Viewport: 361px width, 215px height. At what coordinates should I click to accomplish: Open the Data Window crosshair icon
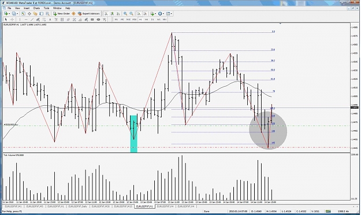29,14
